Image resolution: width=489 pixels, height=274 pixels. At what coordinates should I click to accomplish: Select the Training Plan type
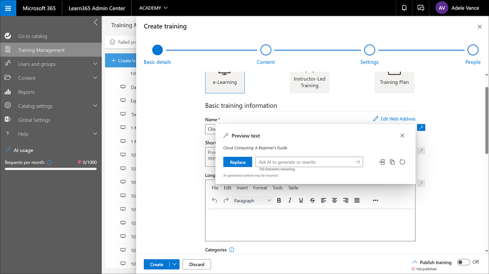click(394, 80)
